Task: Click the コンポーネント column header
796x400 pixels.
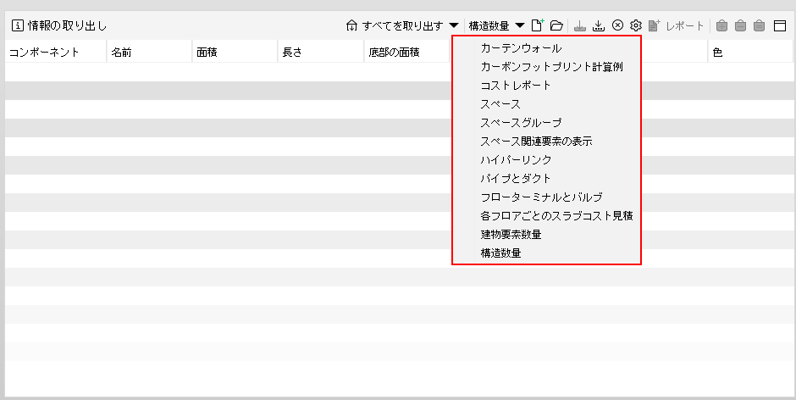Action: click(55, 52)
